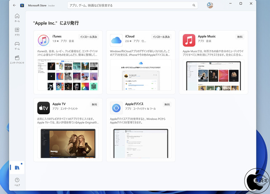This screenshot has height=194, width=270.
Task: Click the Apple Music app icon
Action: [189, 40]
